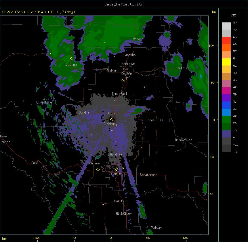The image size is (248, 242).
Task: Click the Cochrane town label
Action: point(93,163)
